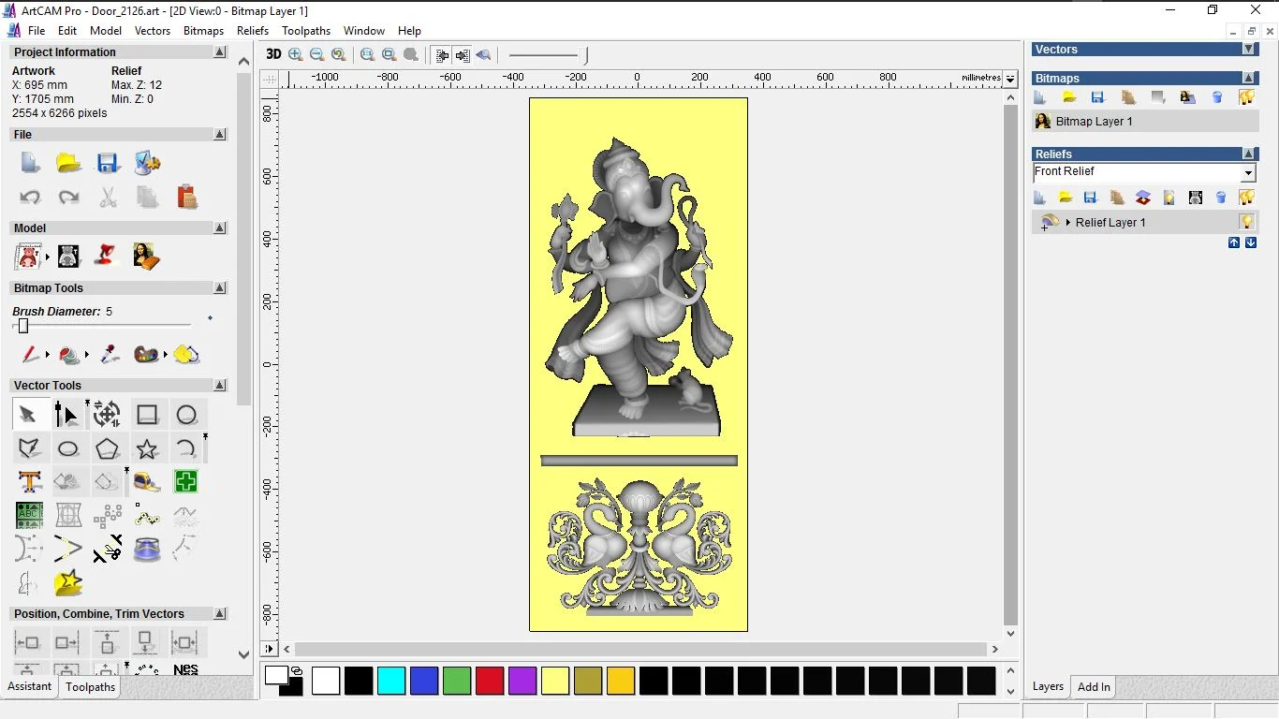This screenshot has width=1279, height=719.
Task: Toggle all bitmap layers visibility bulbs
Action: (1246, 97)
